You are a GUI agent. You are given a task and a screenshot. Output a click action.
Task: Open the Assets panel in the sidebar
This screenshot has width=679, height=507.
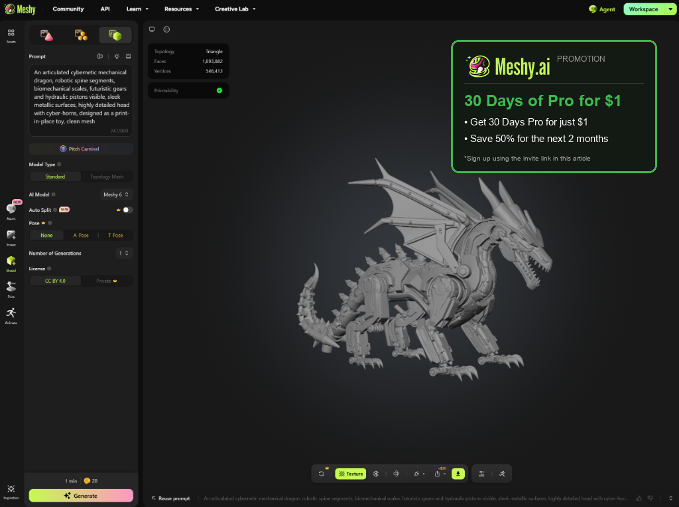pyautogui.click(x=11, y=36)
